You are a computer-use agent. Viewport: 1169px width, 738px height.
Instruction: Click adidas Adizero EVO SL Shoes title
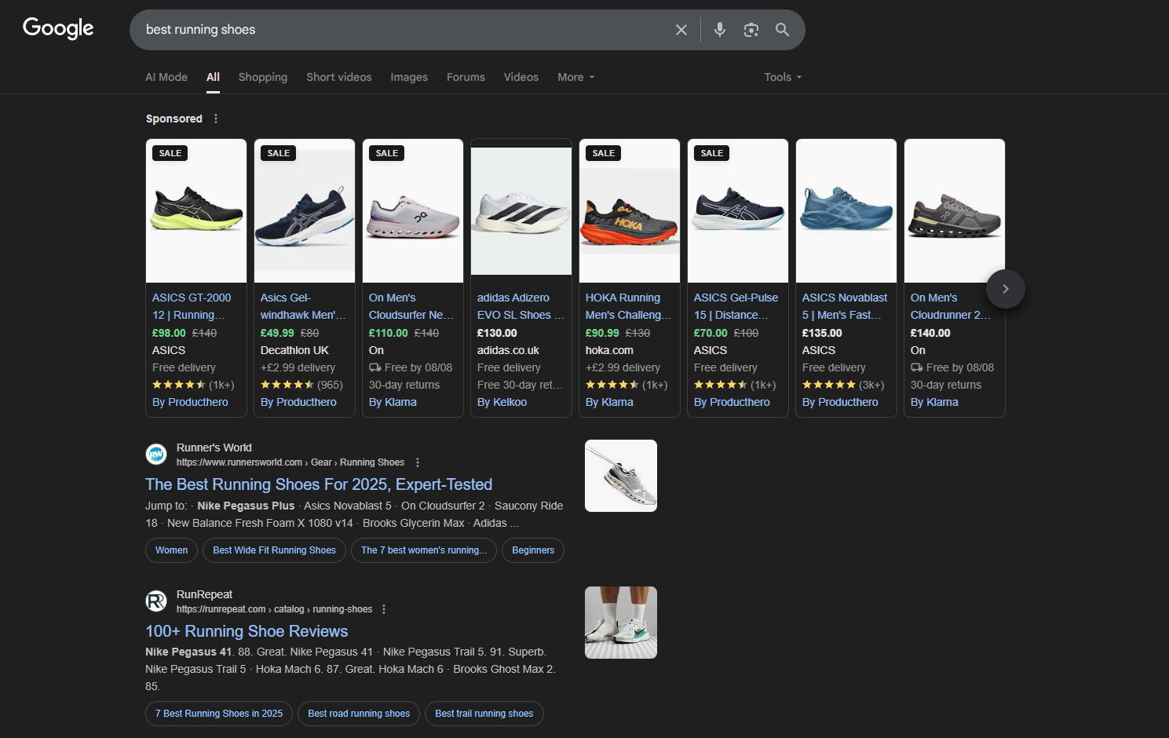click(521, 306)
